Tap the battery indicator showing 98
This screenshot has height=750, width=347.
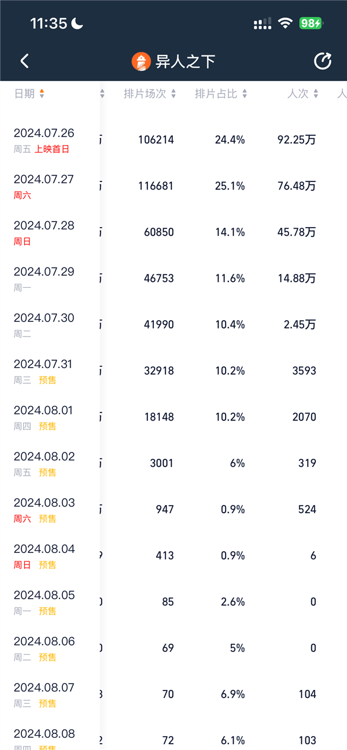click(311, 23)
